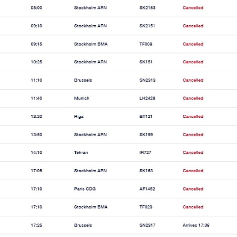Click the Munich origin label
Image resolution: width=237 pixels, height=237 pixels.
point(82,98)
